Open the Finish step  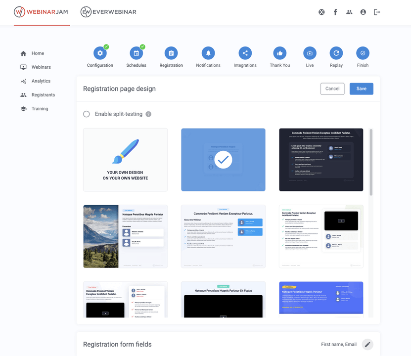363,53
